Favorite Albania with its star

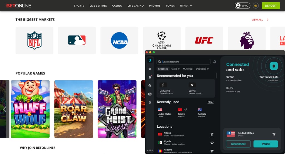212,134
